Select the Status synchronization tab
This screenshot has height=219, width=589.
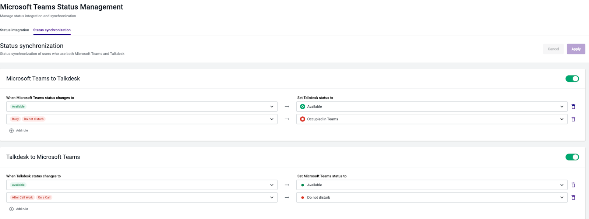point(52,30)
